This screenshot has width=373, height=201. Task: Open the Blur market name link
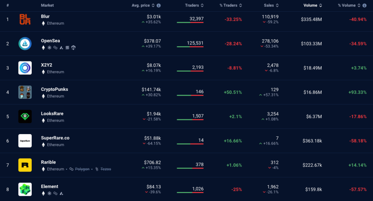point(45,16)
